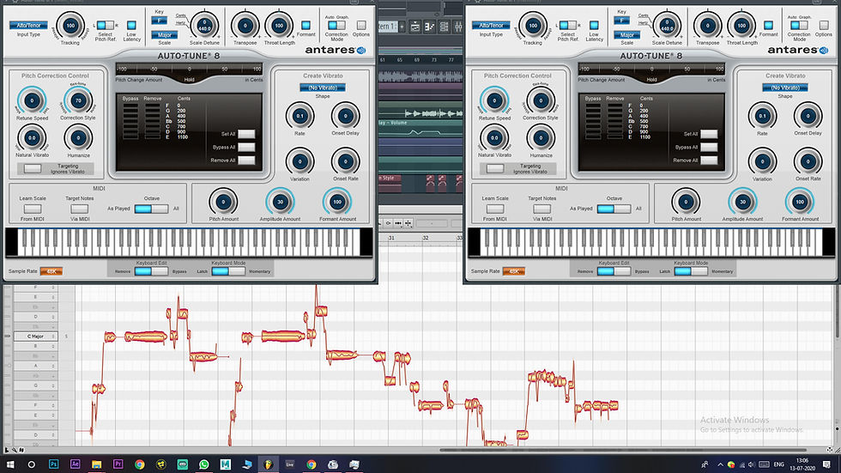Click Options button in left Auto-Tune
This screenshot has width=841, height=473.
point(361,25)
